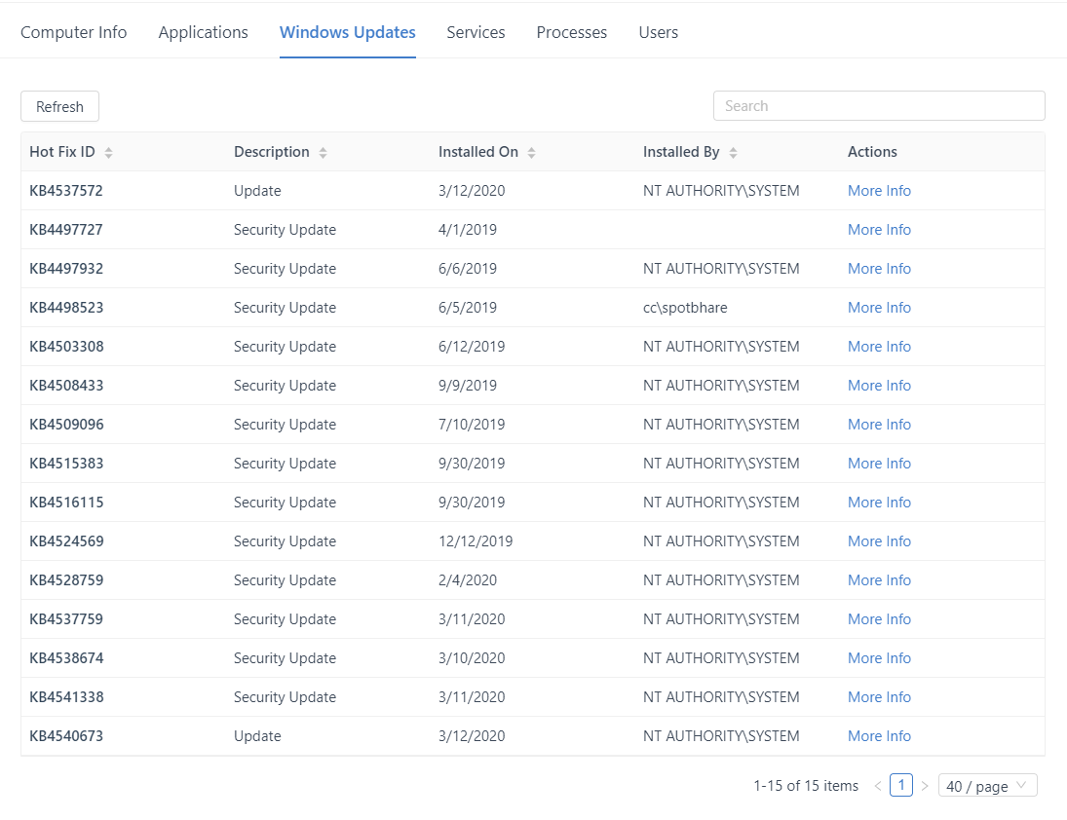Go to next page arrow
The height and width of the screenshot is (820, 1067).
(925, 786)
